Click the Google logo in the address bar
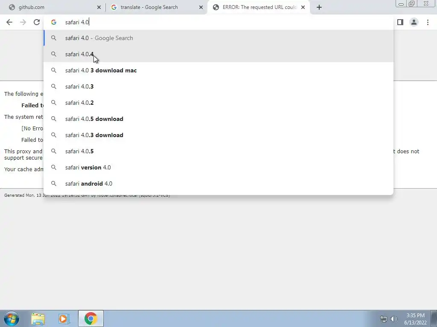Viewport: 437px width, 327px height. (53, 22)
